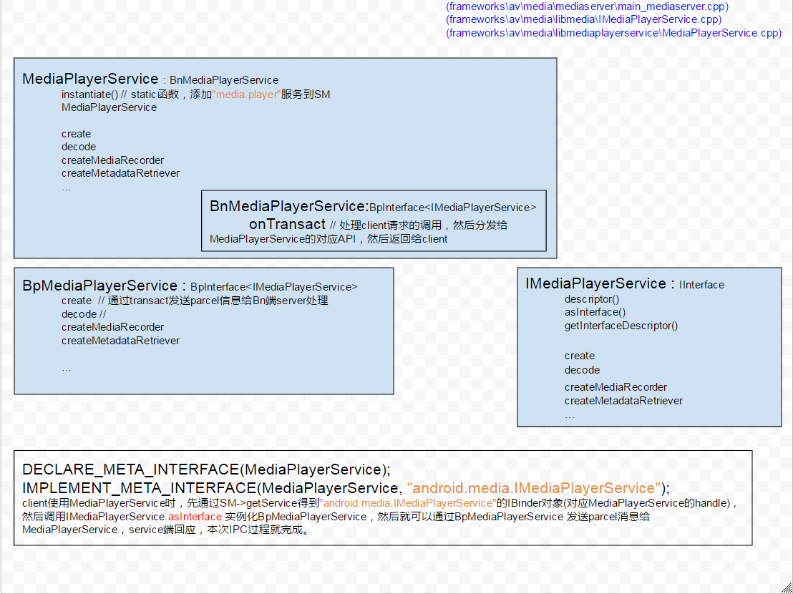The image size is (793, 594).
Task: Select createMediaRecorder in IMediaPlayerService box
Action: click(x=616, y=387)
